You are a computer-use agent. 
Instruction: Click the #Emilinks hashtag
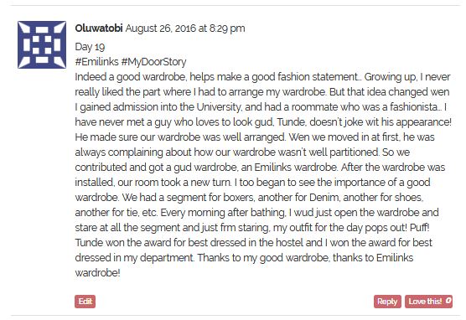97,62
